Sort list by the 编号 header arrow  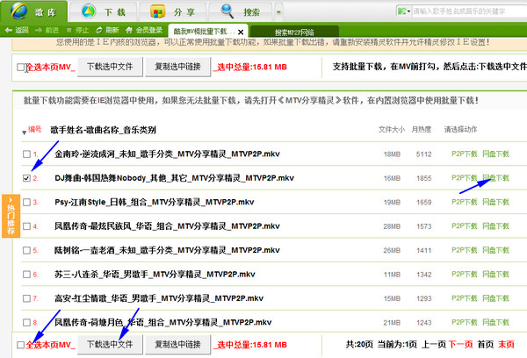click(x=25, y=132)
